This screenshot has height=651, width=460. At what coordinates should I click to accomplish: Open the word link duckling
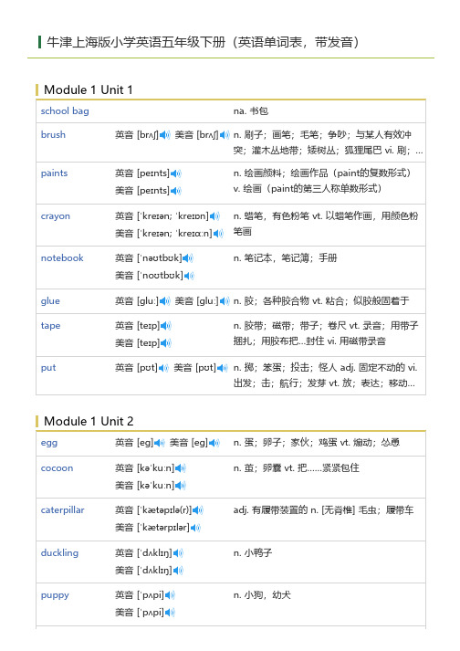[x=59, y=553]
